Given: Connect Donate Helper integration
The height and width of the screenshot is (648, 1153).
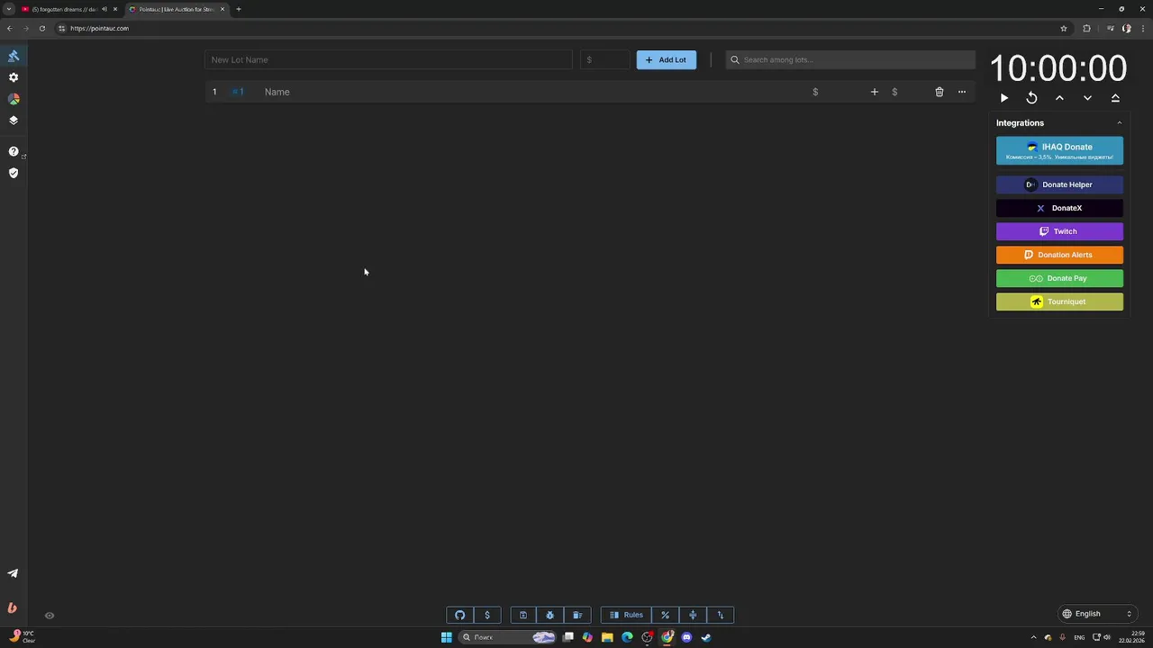Looking at the screenshot, I should pyautogui.click(x=1059, y=184).
